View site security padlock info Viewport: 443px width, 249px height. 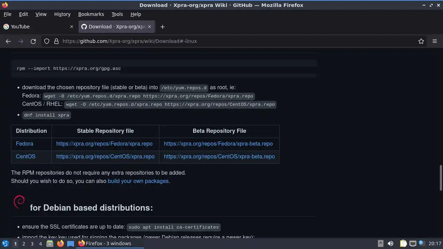point(56,41)
